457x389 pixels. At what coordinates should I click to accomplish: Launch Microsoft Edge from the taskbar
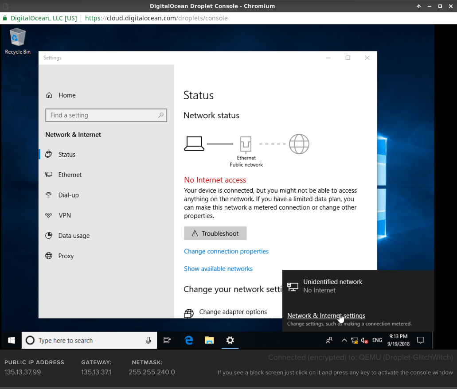click(x=189, y=340)
